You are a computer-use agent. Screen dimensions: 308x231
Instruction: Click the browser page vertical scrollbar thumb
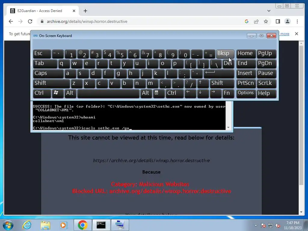(301, 115)
